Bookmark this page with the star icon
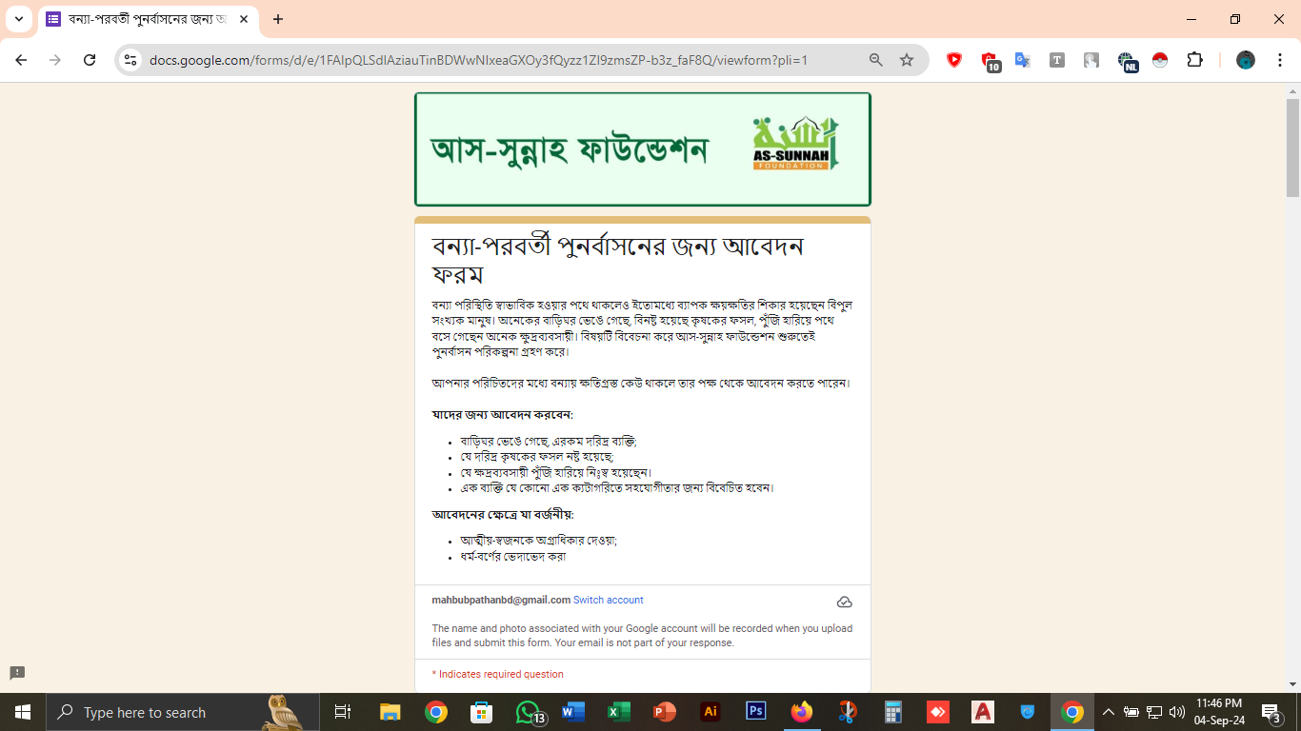Viewport: 1301px width, 731px height. [907, 60]
